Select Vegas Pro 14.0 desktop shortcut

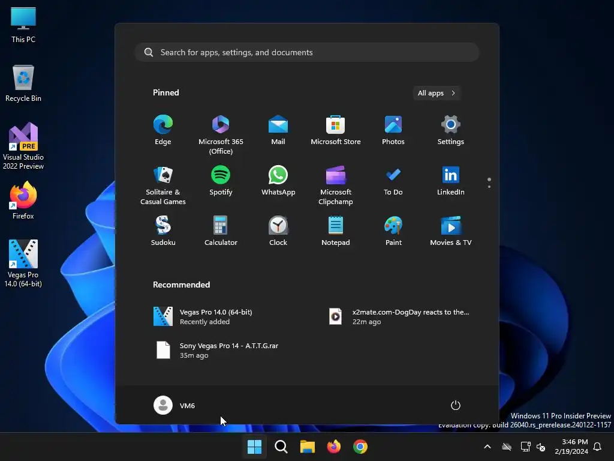point(23,264)
